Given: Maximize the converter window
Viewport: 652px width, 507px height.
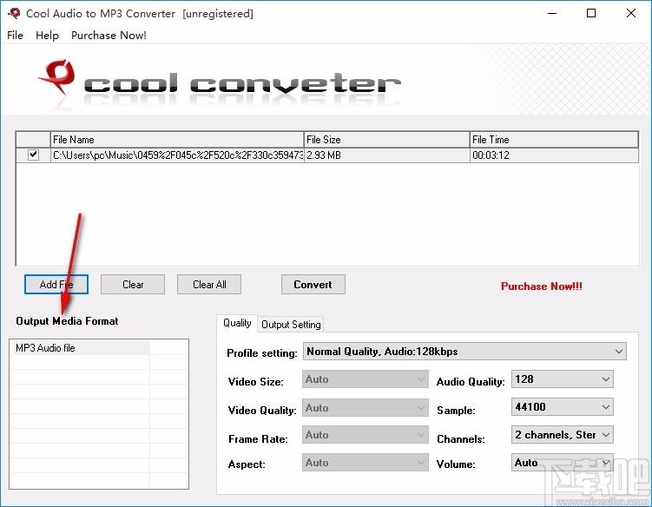Looking at the screenshot, I should click(x=591, y=13).
